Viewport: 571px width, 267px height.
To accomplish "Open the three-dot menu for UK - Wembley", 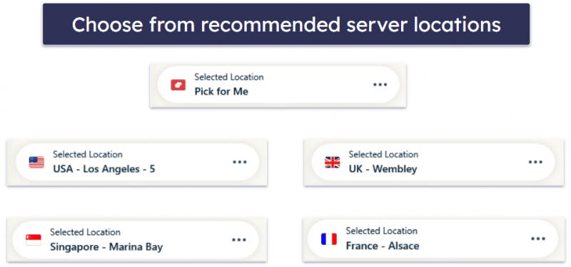I will 536,162.
